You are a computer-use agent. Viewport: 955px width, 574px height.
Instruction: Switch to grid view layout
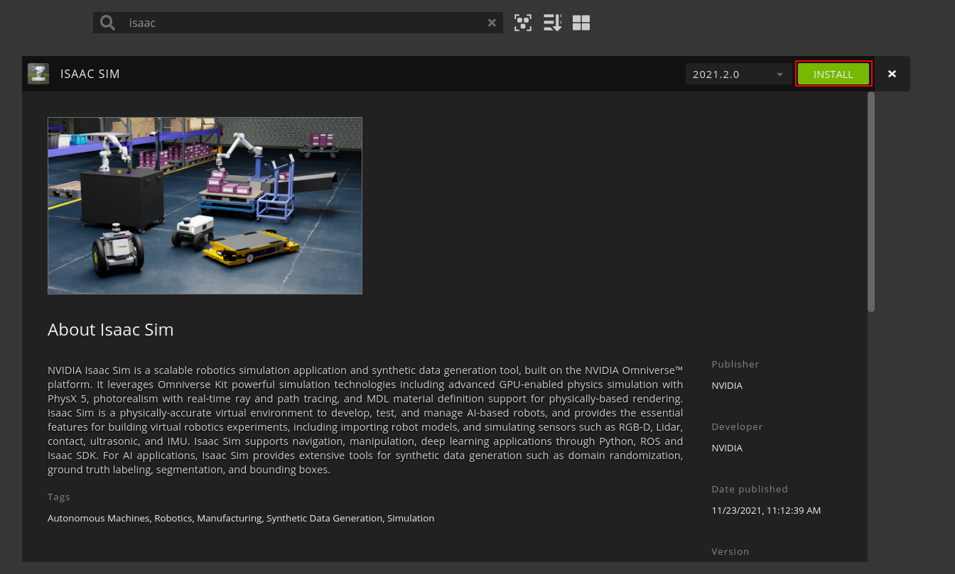581,23
